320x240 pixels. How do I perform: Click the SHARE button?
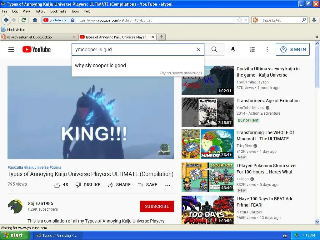pos(119,185)
